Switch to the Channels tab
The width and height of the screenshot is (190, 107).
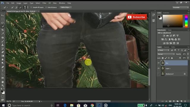coord(166,47)
